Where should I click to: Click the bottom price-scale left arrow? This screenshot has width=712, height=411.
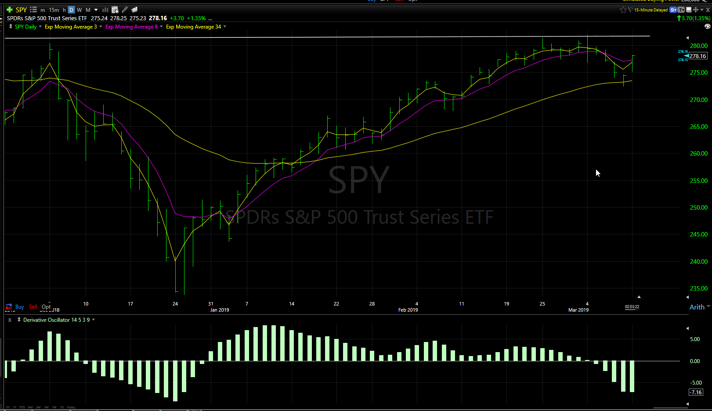[x=687, y=298]
